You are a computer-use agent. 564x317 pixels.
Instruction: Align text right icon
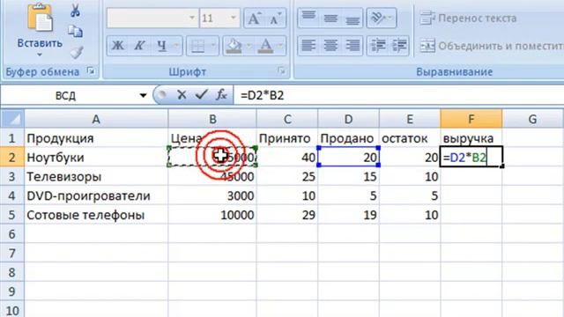click(x=352, y=46)
